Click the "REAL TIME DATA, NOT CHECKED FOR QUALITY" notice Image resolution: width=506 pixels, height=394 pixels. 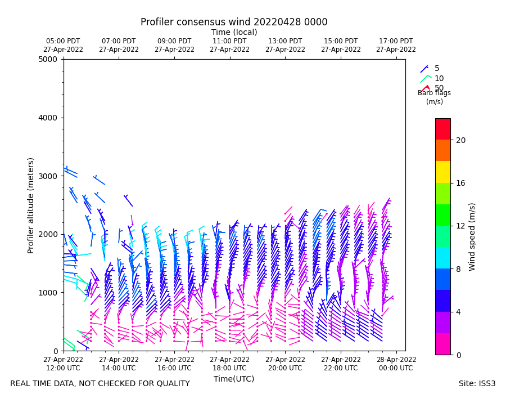coord(100,383)
